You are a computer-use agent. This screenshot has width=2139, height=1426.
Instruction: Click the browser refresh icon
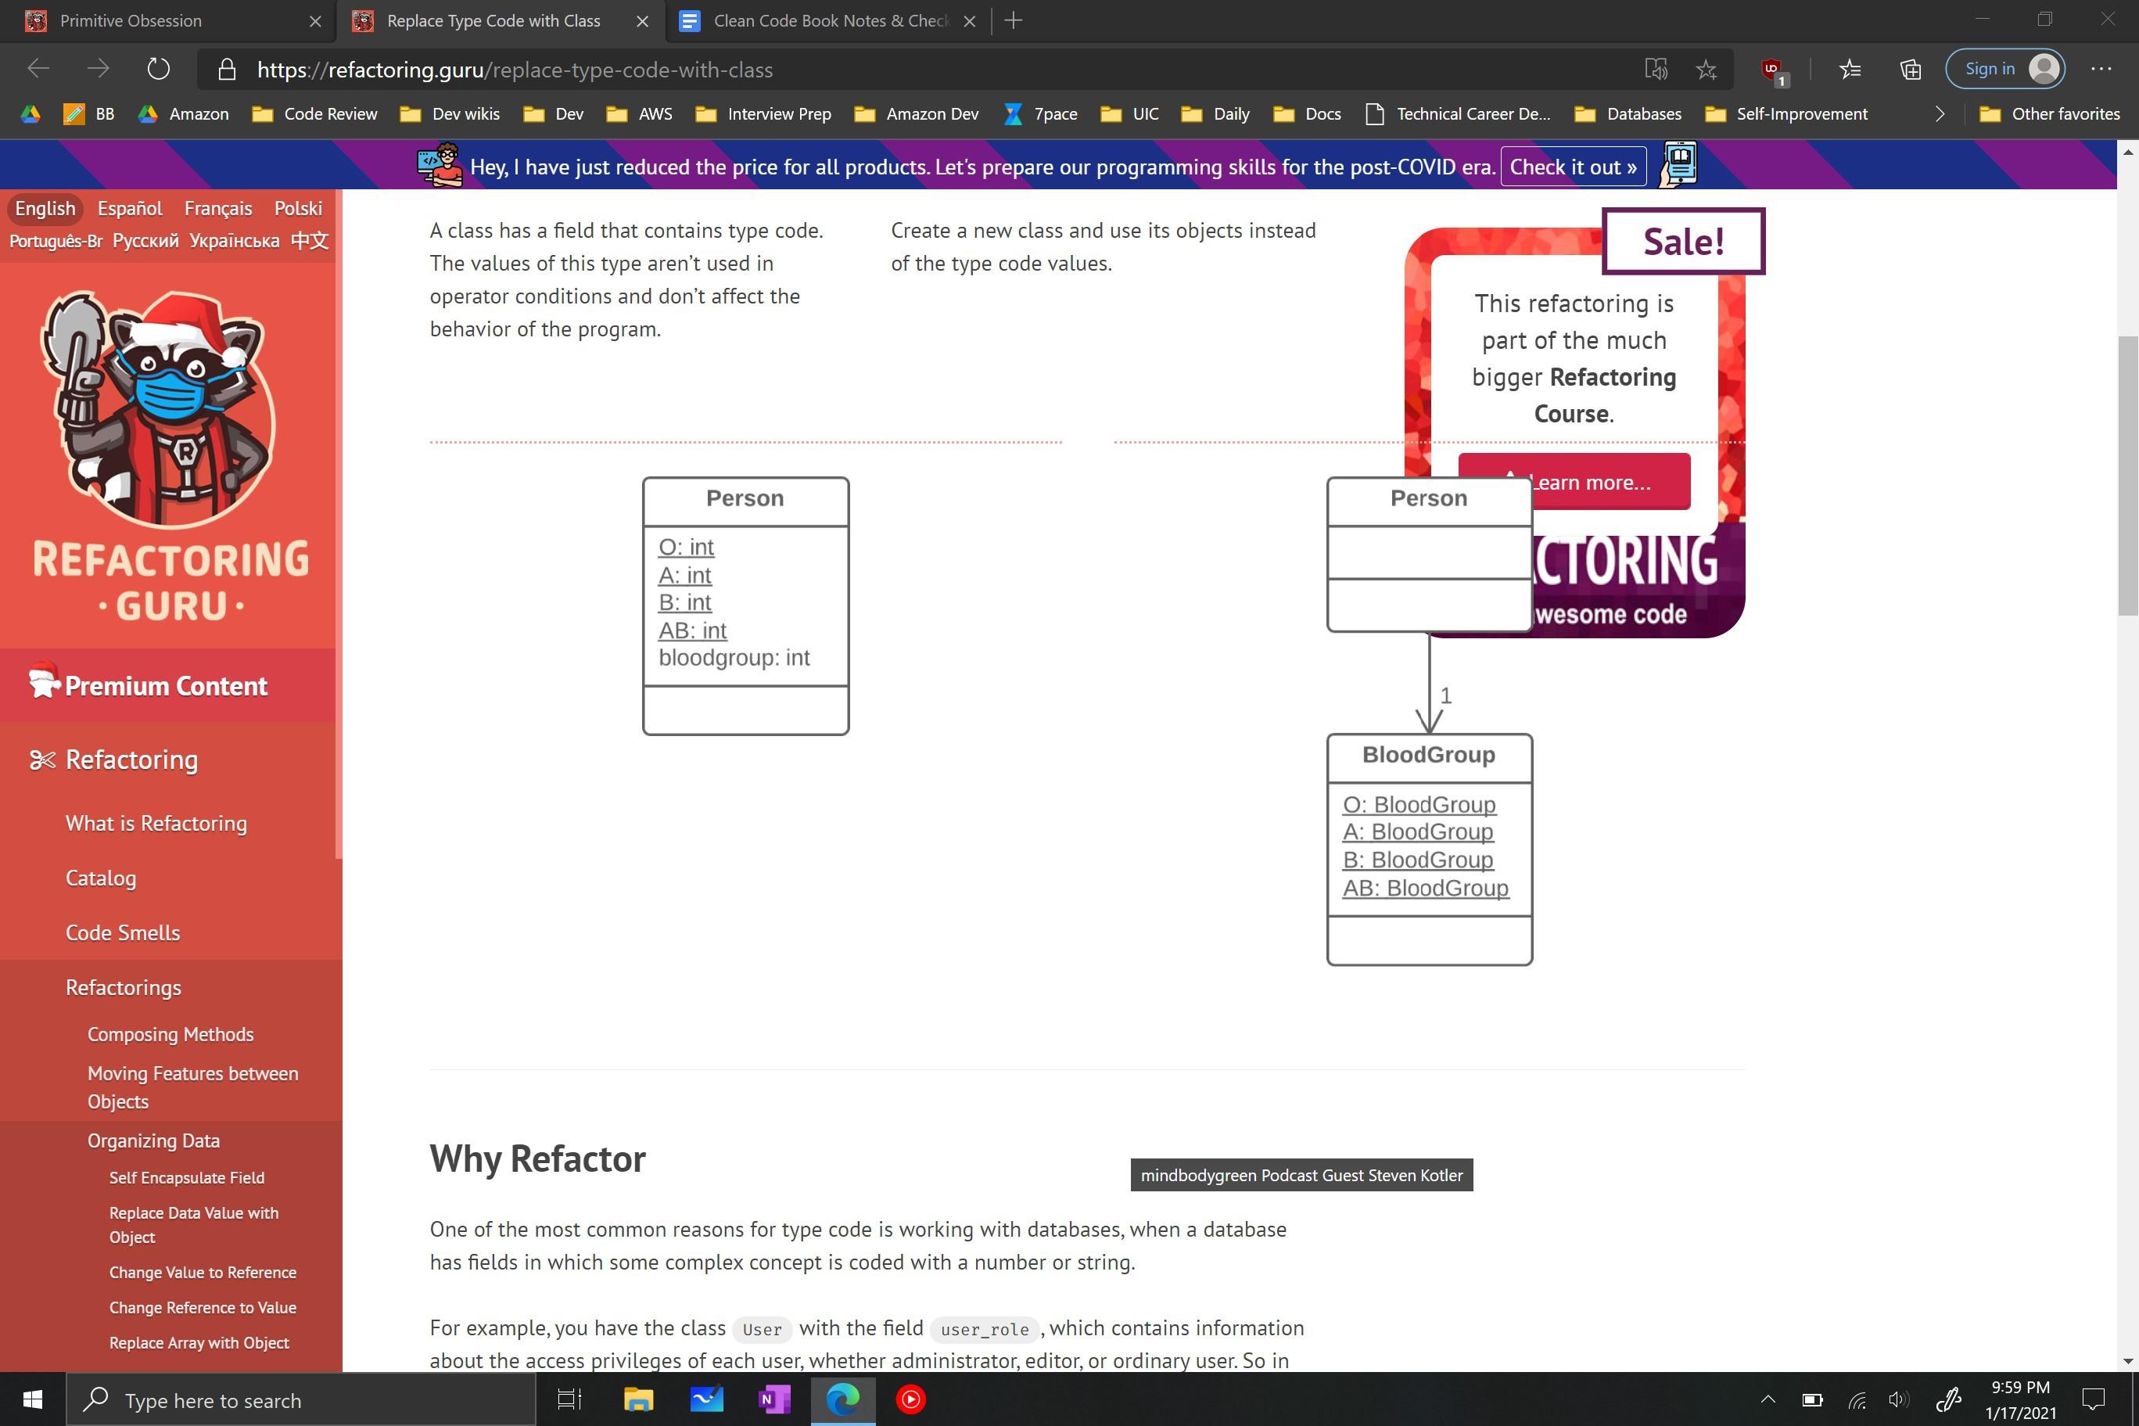click(158, 69)
